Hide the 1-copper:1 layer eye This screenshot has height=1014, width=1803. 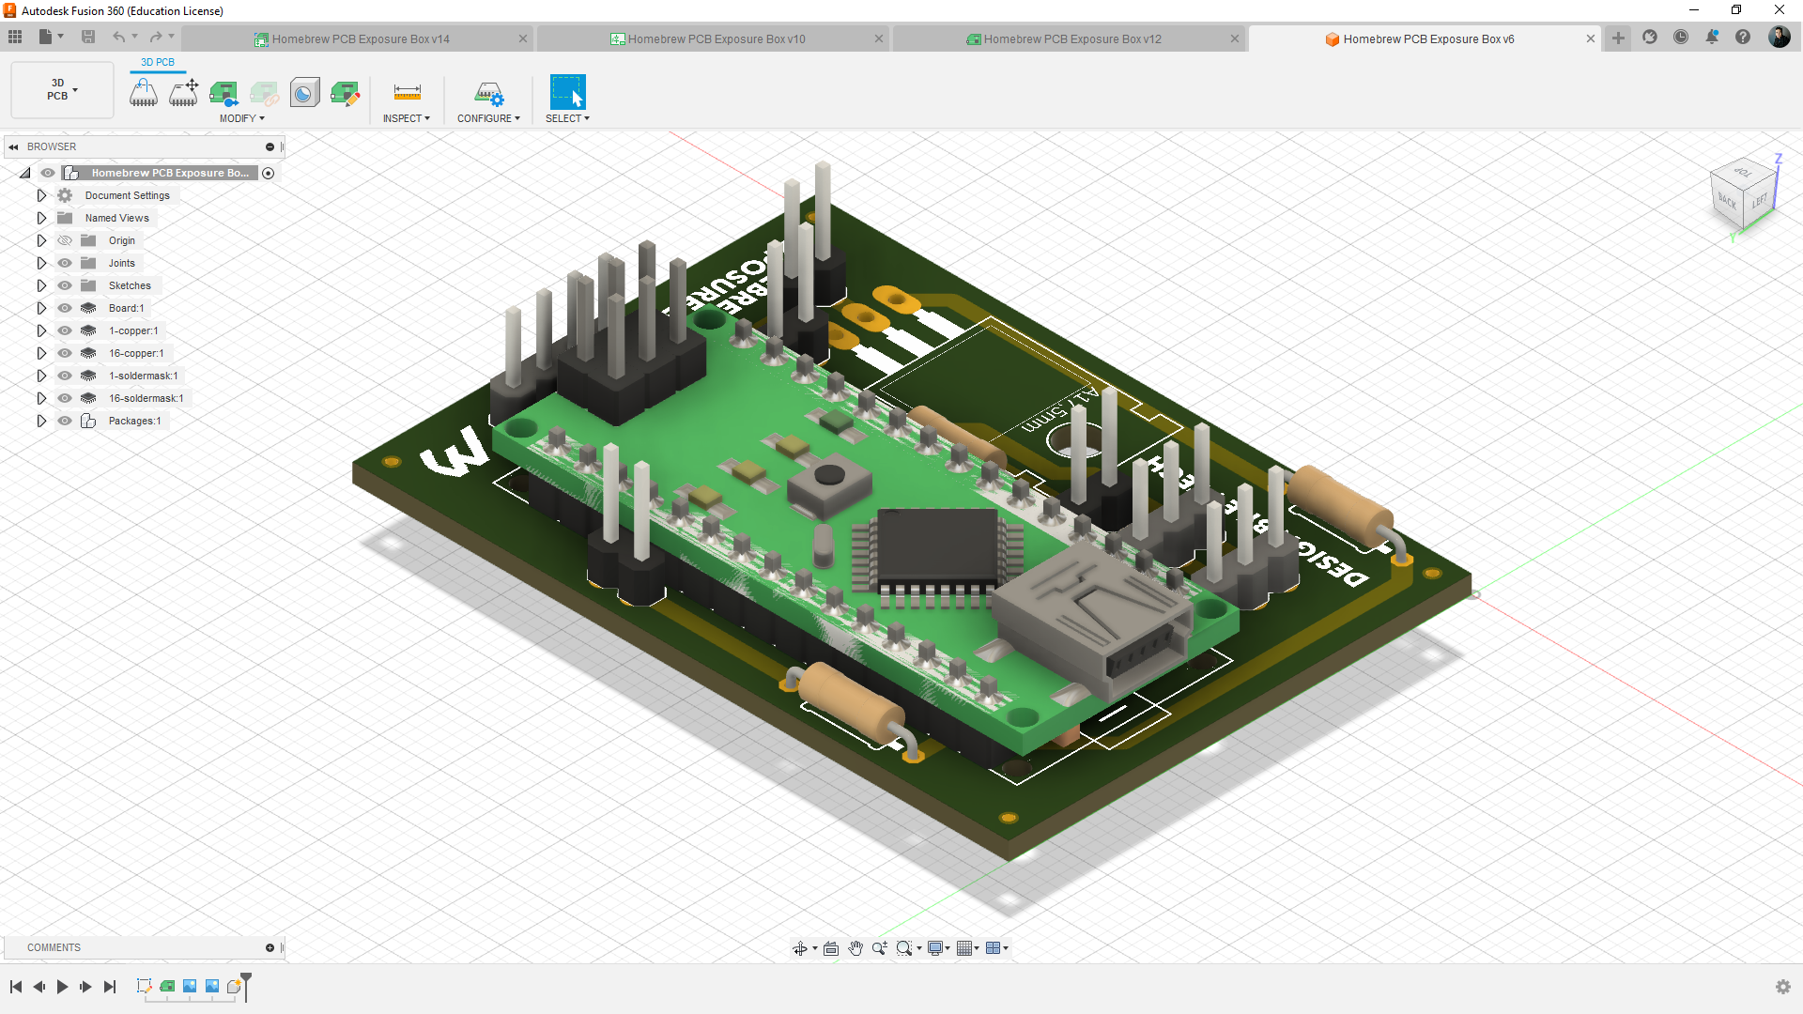click(65, 330)
